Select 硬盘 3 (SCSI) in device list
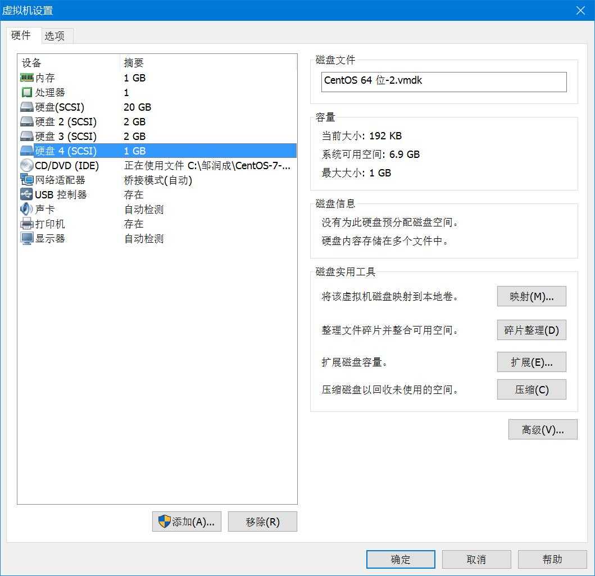 click(59, 136)
